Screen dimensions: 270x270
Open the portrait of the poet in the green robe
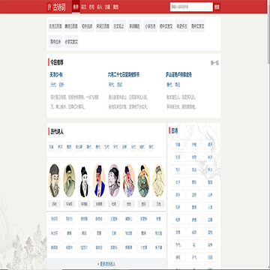(143, 181)
